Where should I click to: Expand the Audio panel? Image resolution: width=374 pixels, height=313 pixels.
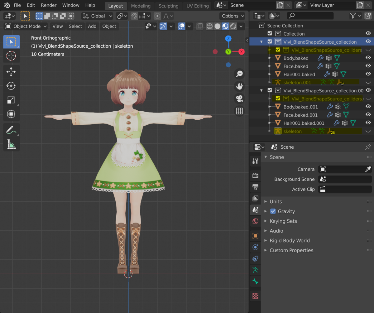[276, 231]
